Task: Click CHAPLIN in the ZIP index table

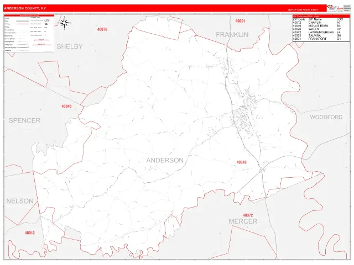Action: [315, 23]
